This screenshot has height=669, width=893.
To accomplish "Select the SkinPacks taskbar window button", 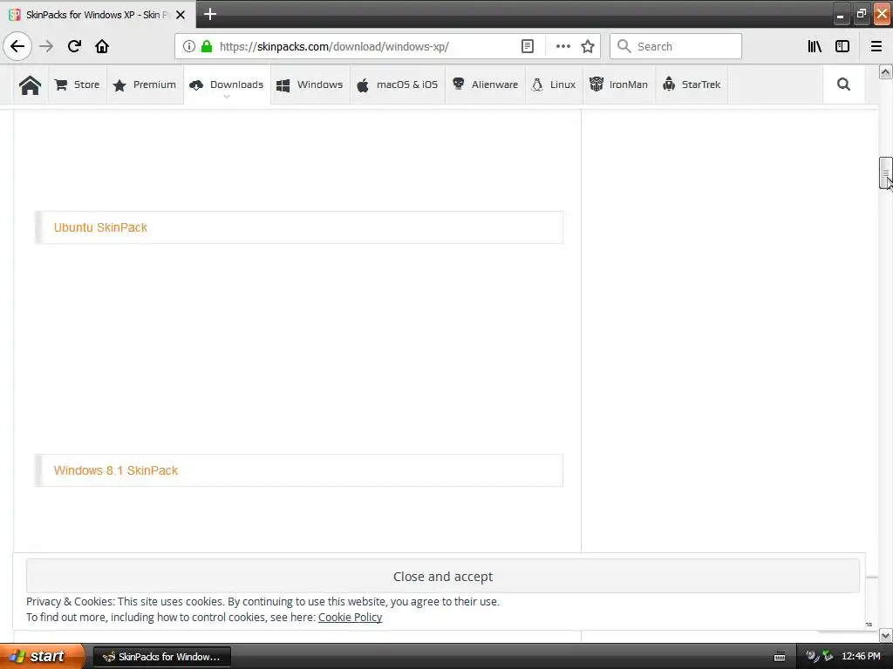I will [x=161, y=657].
